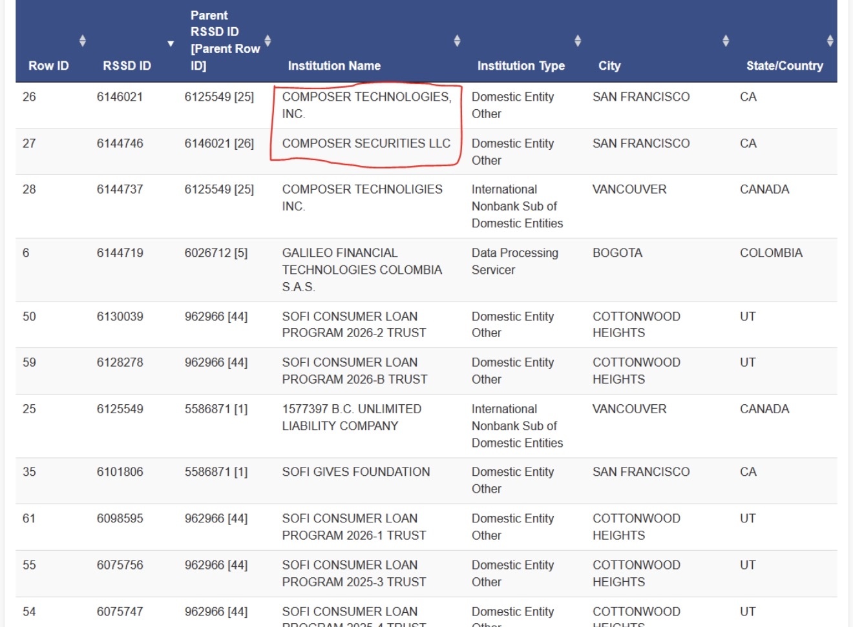Sort by Parent RSSD ID arrows
The height and width of the screenshot is (627, 853).
(268, 41)
